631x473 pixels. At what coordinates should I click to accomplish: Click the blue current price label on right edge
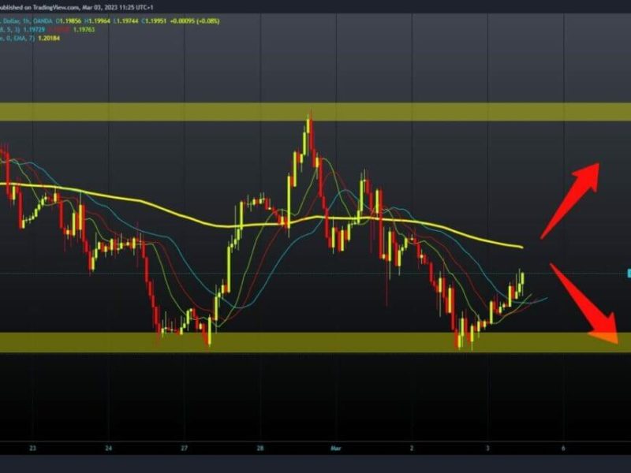click(628, 273)
